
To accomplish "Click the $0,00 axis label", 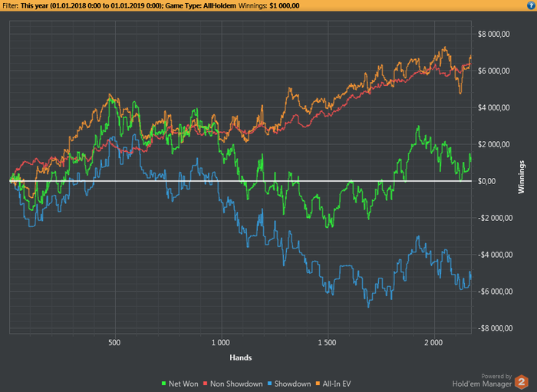I will click(487, 181).
